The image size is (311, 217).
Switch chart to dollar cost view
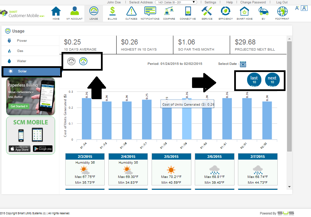[x=83, y=61]
